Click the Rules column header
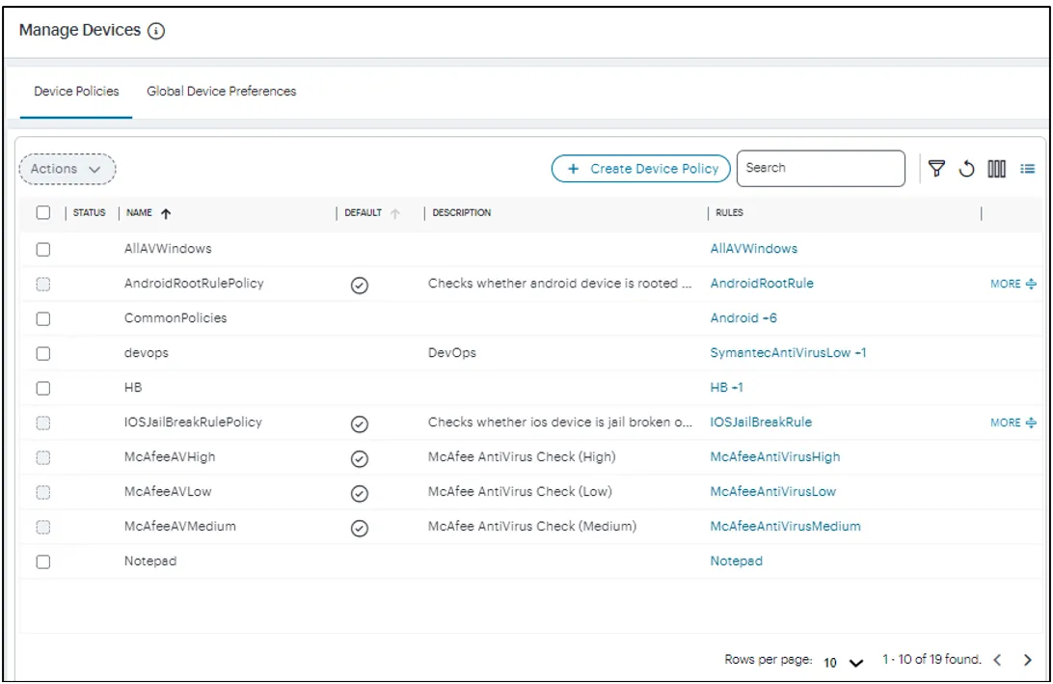 729,213
